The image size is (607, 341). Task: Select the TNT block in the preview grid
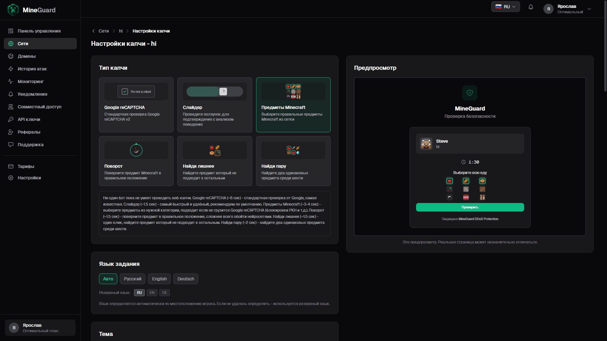pos(466,197)
